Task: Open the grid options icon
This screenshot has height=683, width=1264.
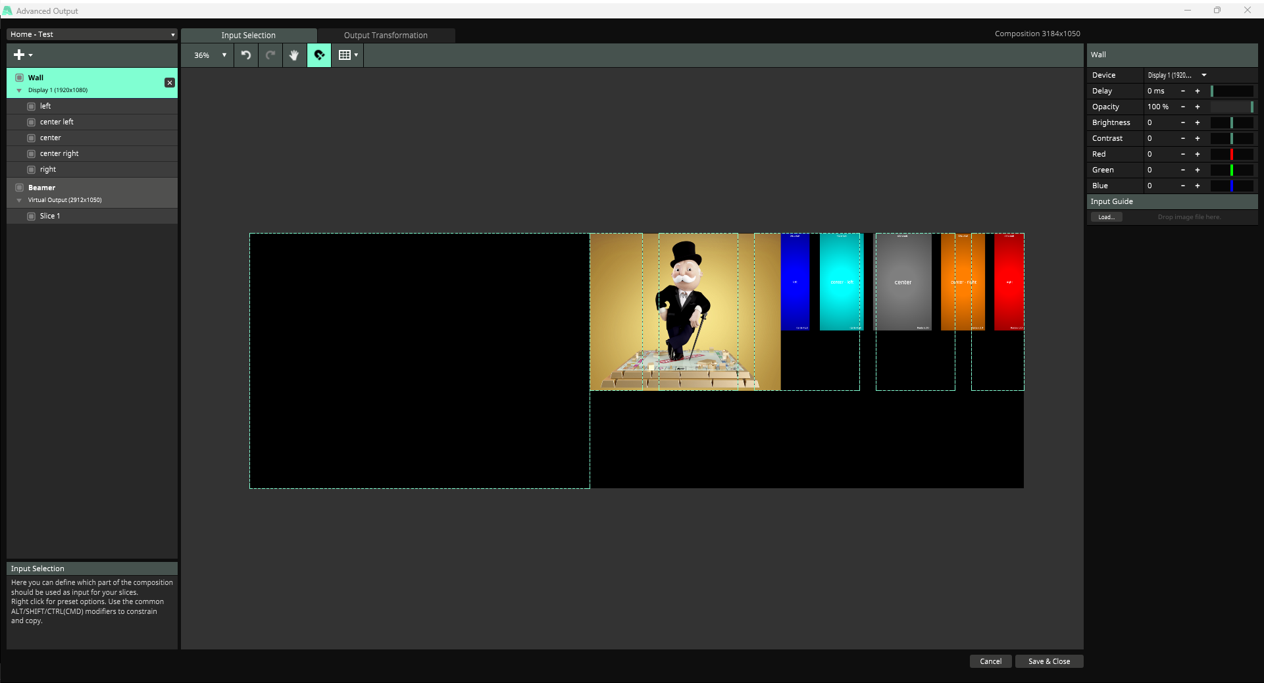Action: click(347, 55)
